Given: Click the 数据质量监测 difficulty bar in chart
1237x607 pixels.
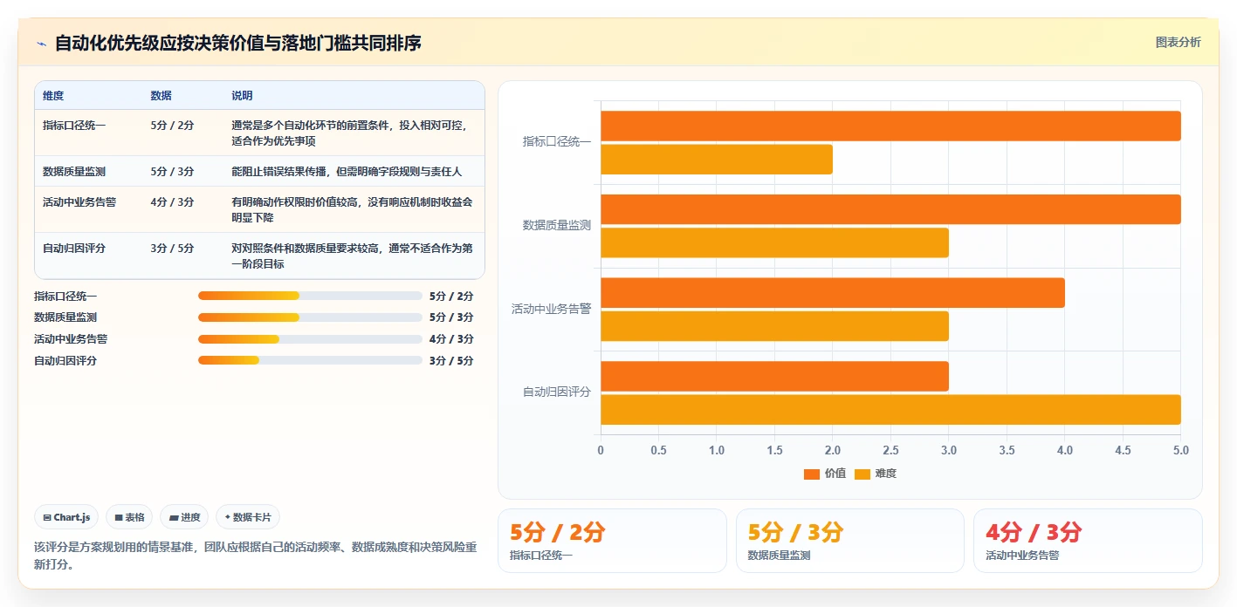Looking at the screenshot, I should pos(774,242).
